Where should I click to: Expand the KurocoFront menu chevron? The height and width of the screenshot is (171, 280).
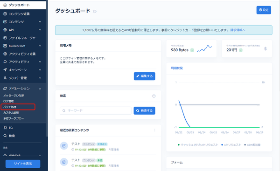tap(40, 46)
